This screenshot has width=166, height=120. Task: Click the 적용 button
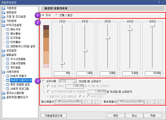(153, 115)
